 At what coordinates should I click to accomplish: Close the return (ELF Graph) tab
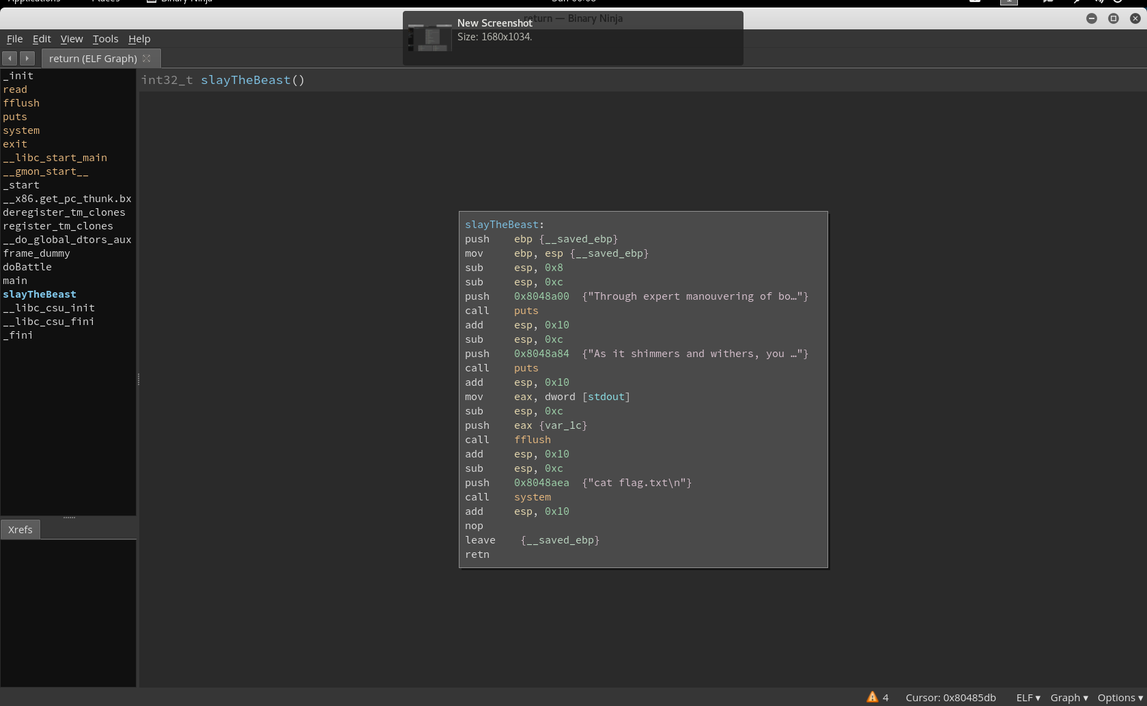(x=147, y=59)
